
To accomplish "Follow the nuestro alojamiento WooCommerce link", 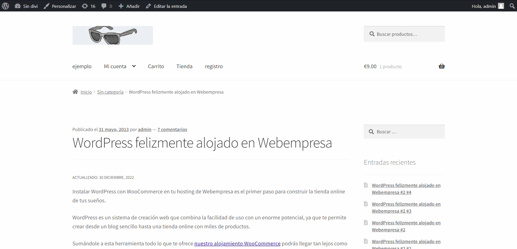I will click(237, 243).
